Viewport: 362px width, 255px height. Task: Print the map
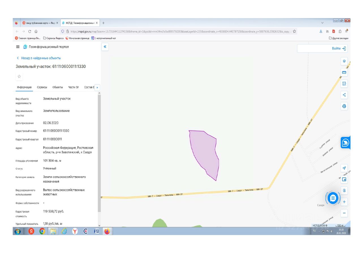344,106
